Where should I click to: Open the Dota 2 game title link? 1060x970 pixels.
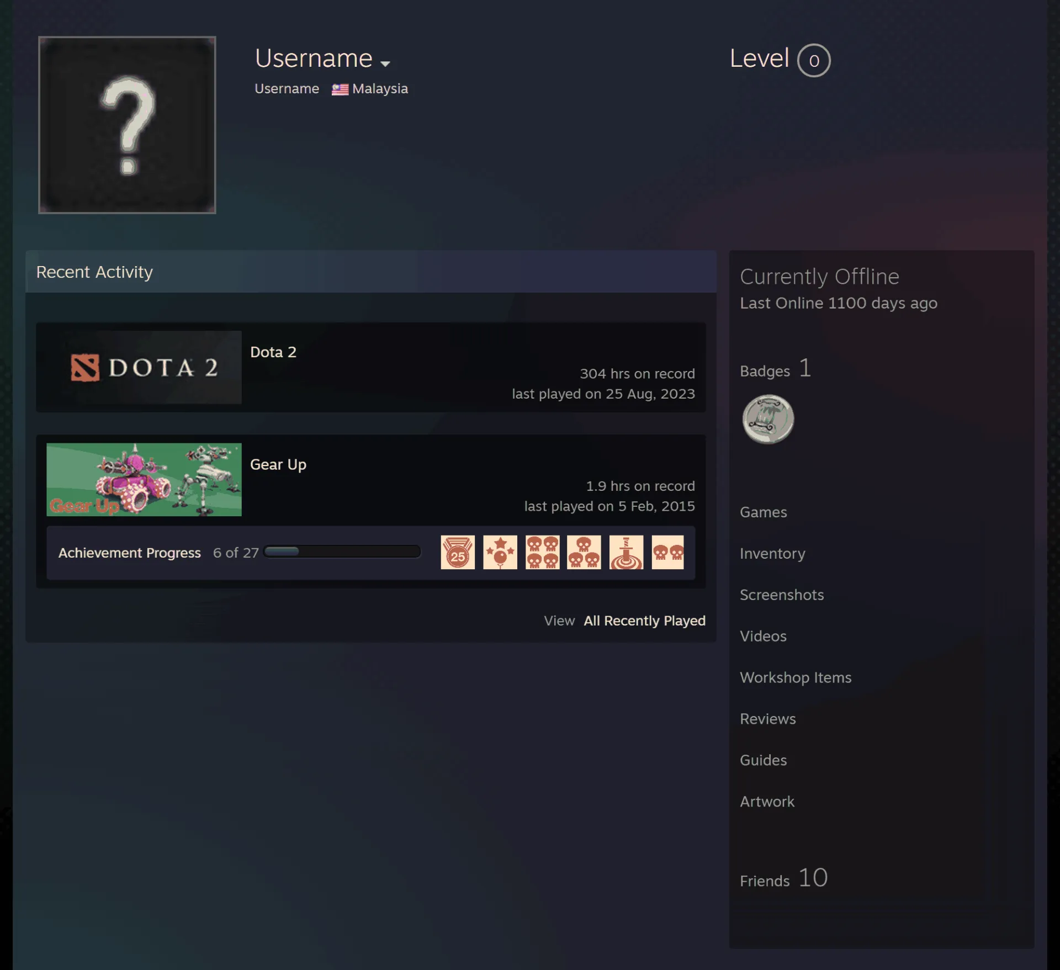pos(273,352)
